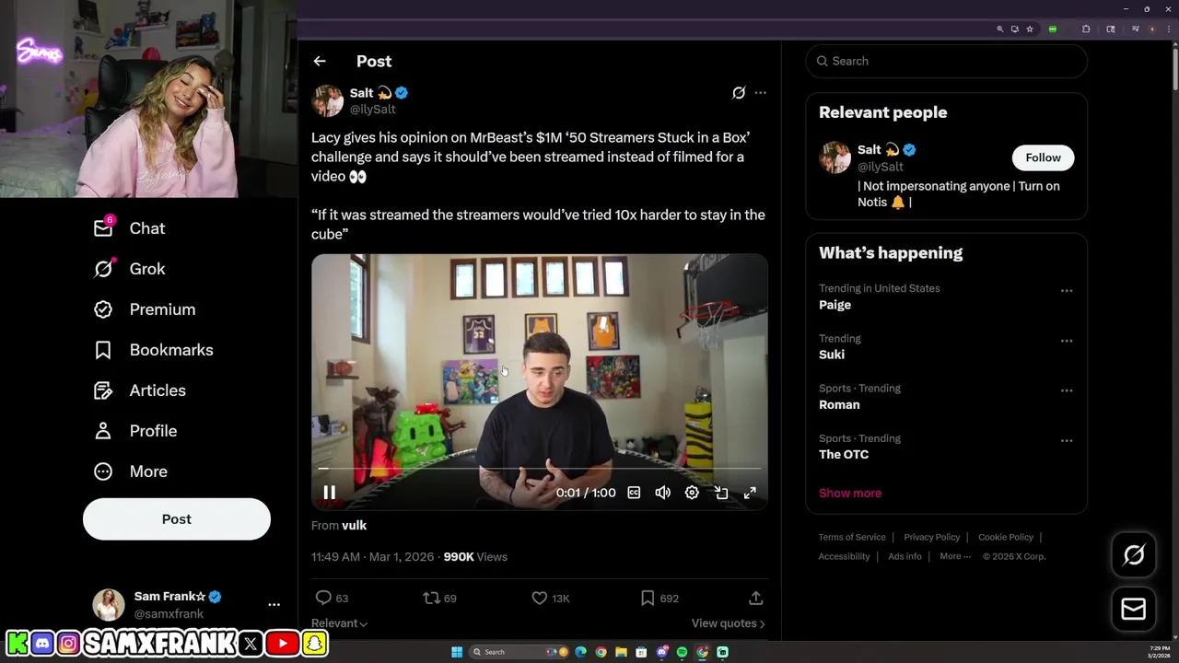Open Windows Start menu
Viewport: 1179px width, 663px height.
(x=456, y=652)
